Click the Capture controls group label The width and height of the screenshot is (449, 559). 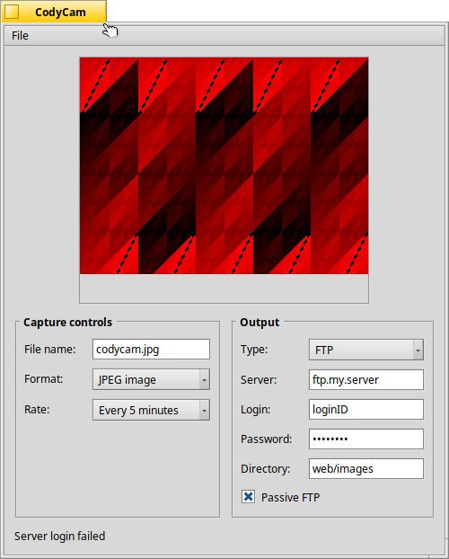[x=67, y=323]
